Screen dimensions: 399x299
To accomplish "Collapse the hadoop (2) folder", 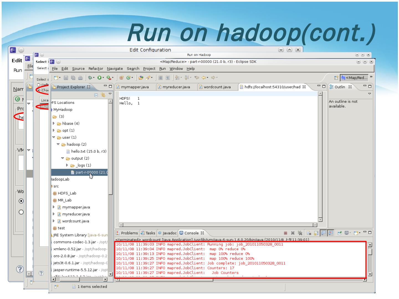I will 58,144.
